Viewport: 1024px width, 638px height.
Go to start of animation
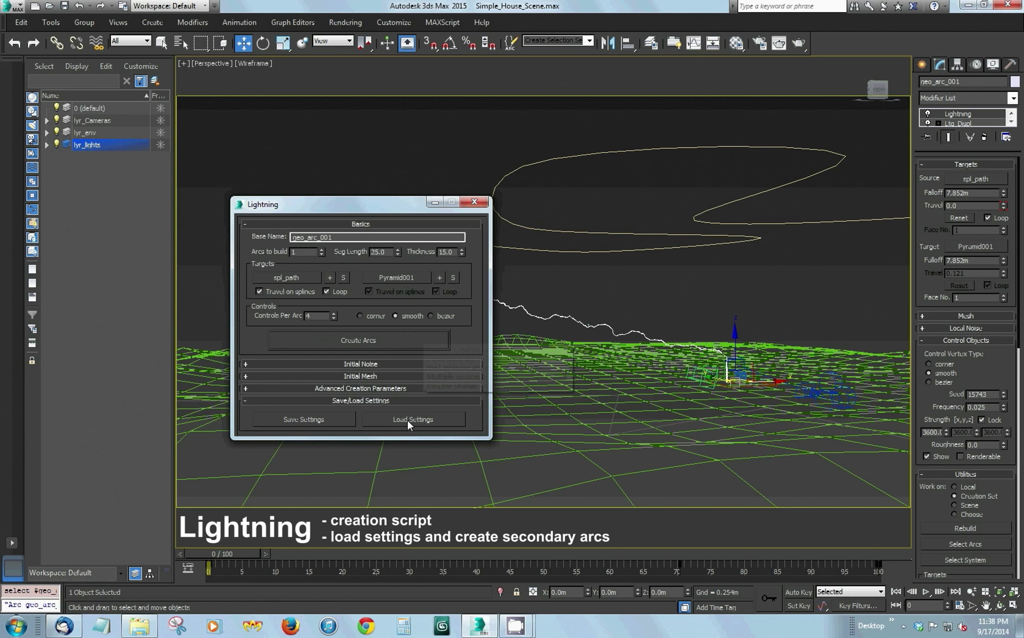pos(896,592)
